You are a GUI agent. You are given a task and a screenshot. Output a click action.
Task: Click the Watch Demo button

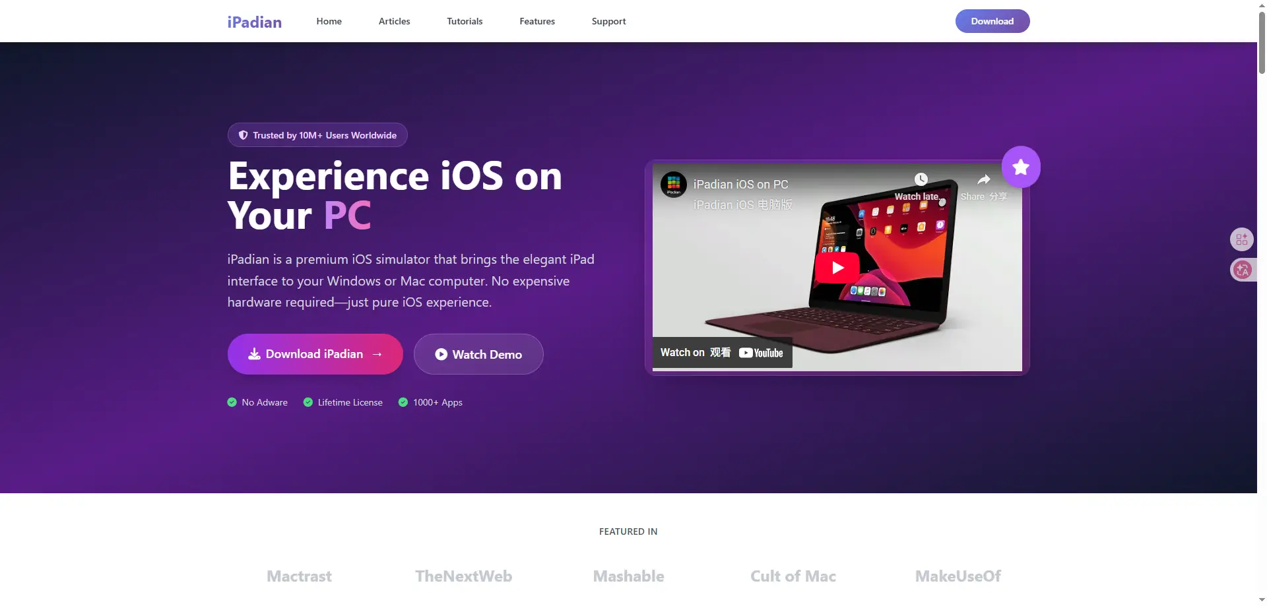pos(478,354)
